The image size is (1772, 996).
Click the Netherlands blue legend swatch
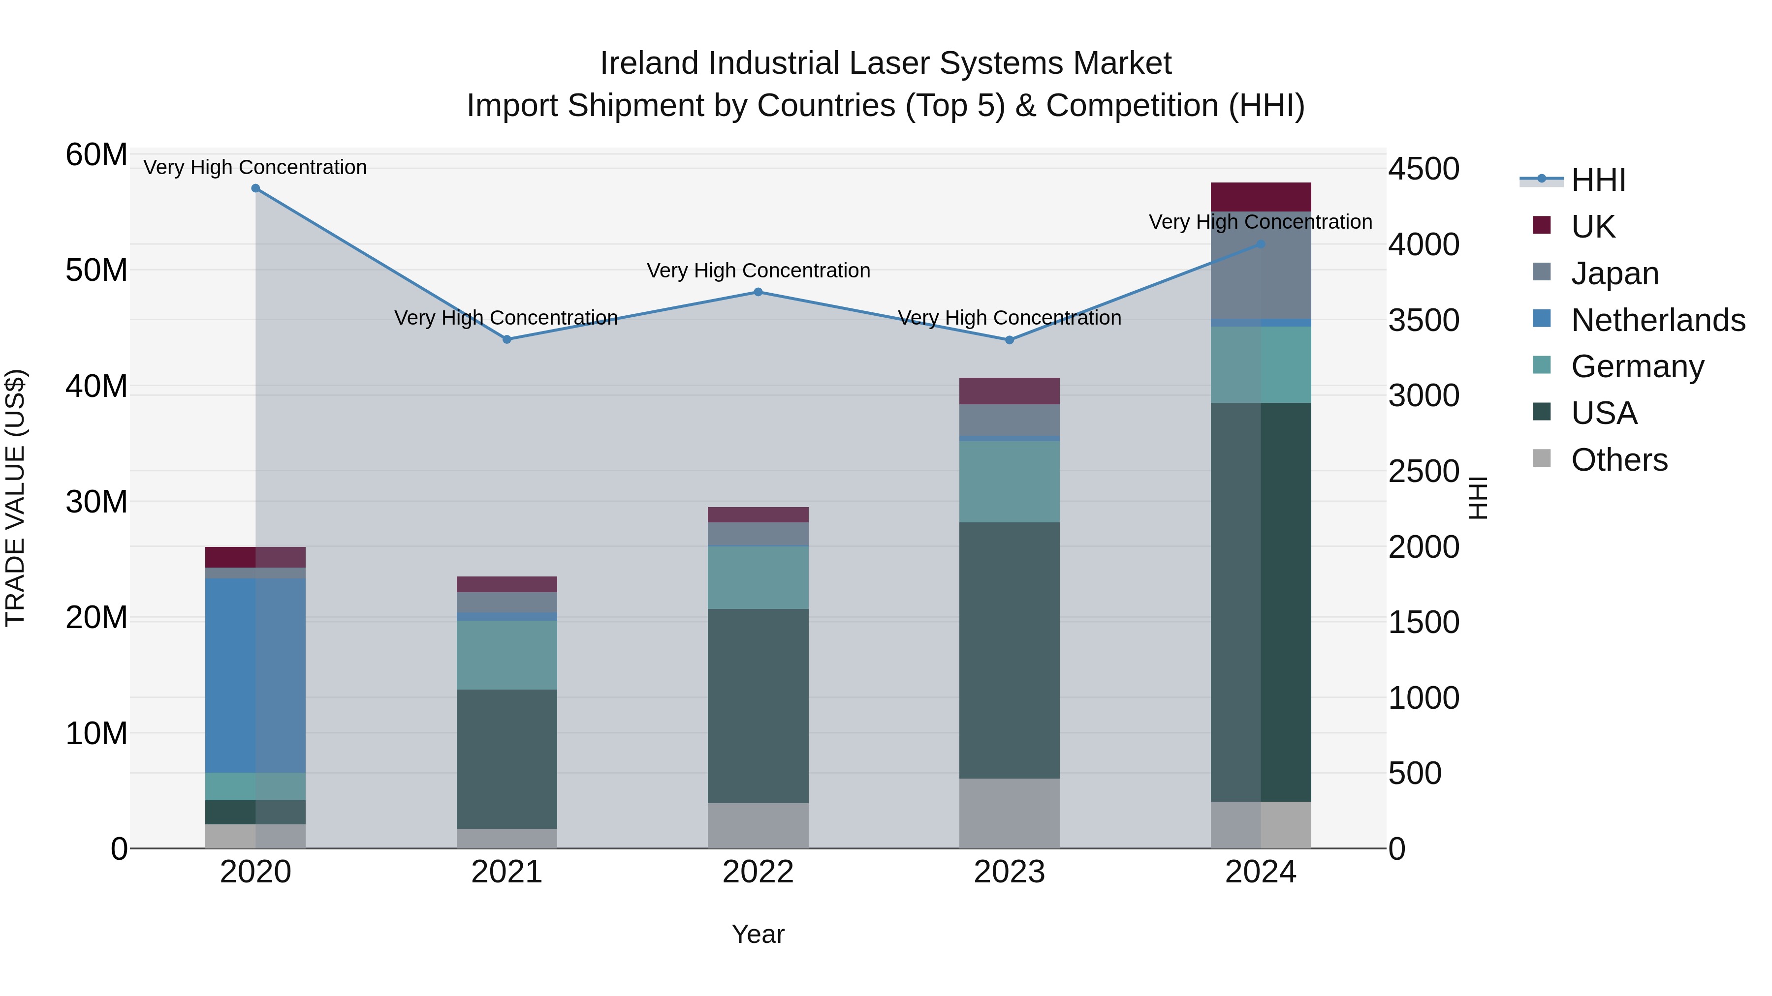1542,318
